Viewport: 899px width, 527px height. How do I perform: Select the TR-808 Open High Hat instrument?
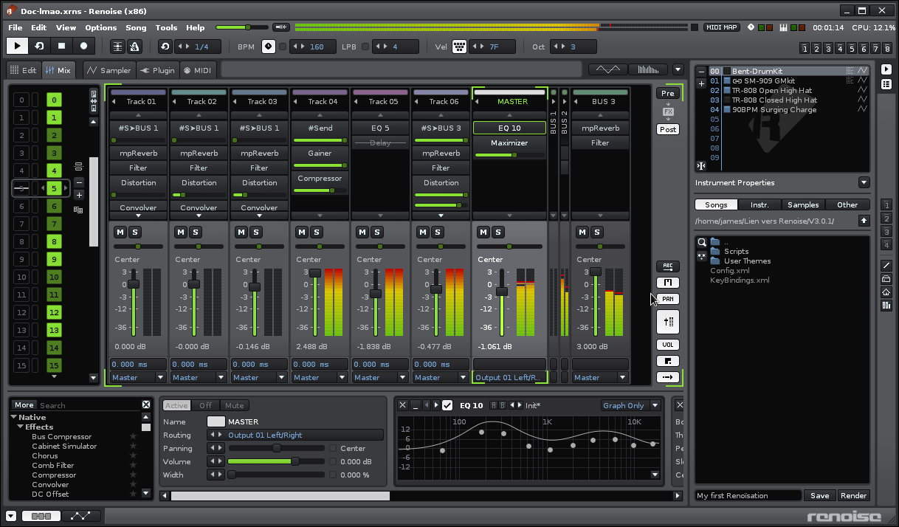pyautogui.click(x=774, y=90)
